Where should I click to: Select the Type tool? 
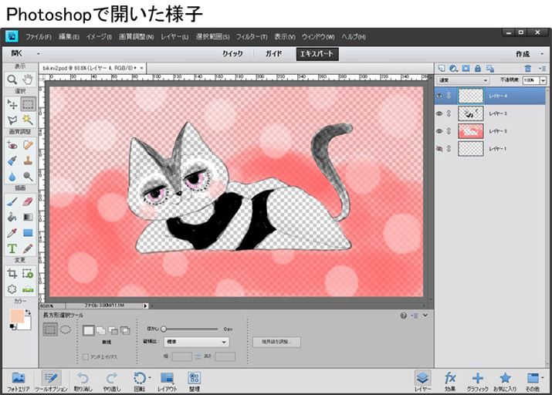[x=12, y=248]
